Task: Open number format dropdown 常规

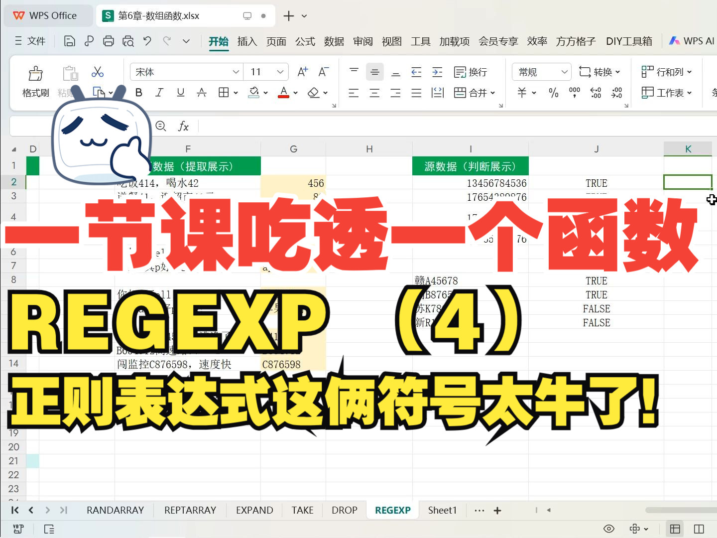Action: pyautogui.click(x=564, y=72)
